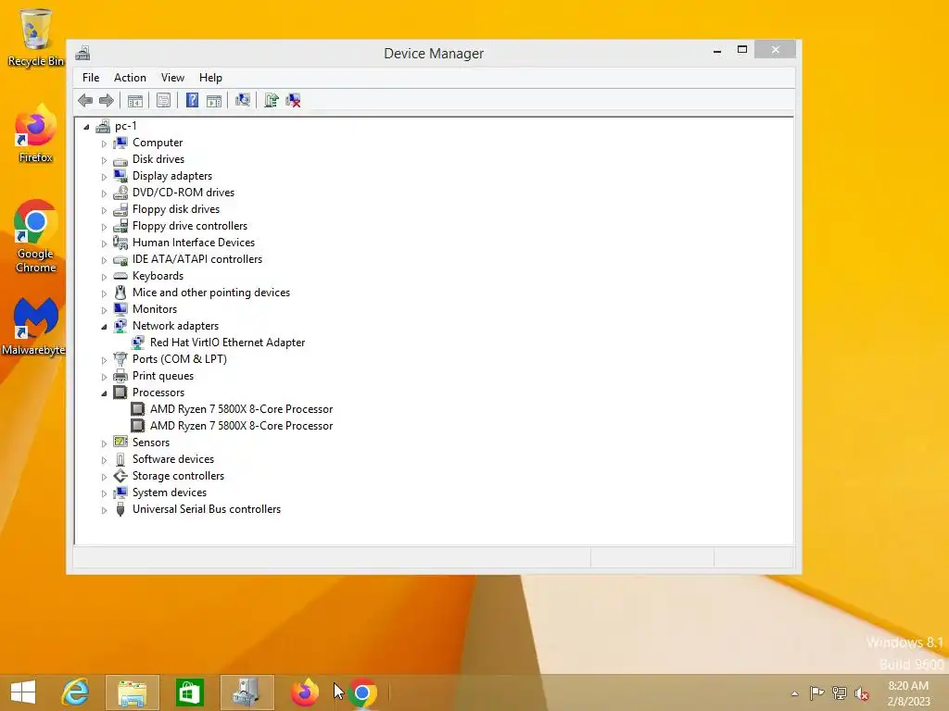Open the File menu
Image resolution: width=949 pixels, height=711 pixels.
[91, 78]
